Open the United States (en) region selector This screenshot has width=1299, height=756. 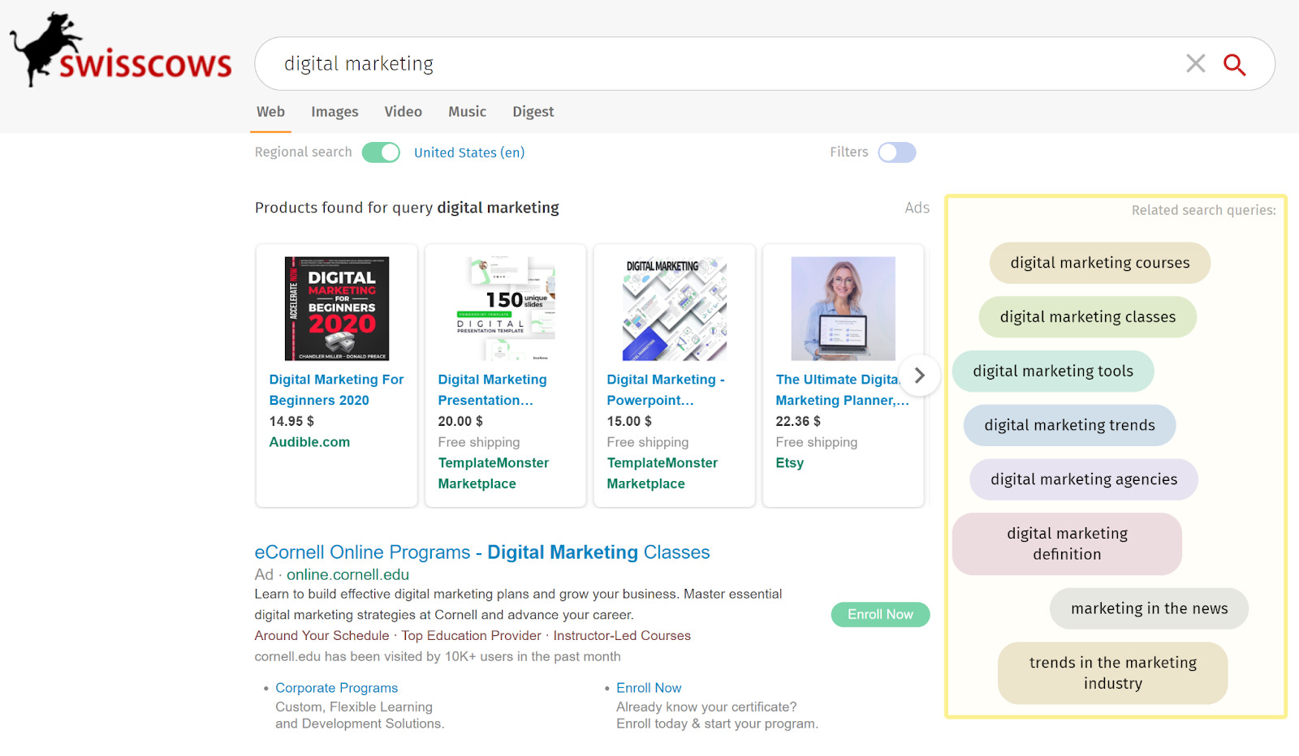pyautogui.click(x=469, y=152)
